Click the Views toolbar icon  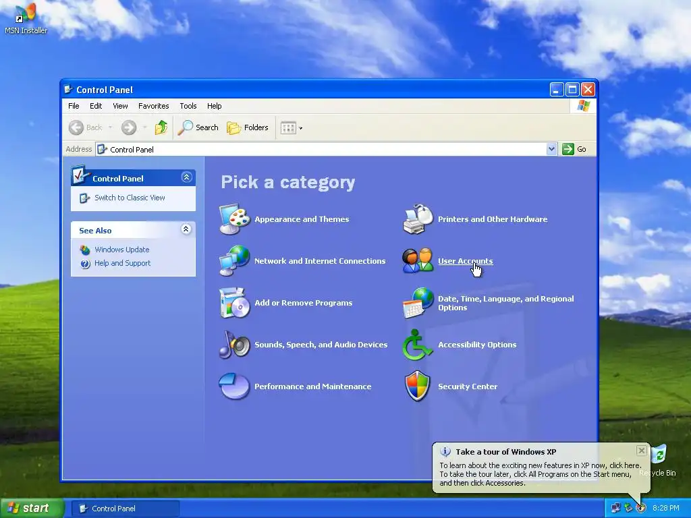pyautogui.click(x=288, y=128)
